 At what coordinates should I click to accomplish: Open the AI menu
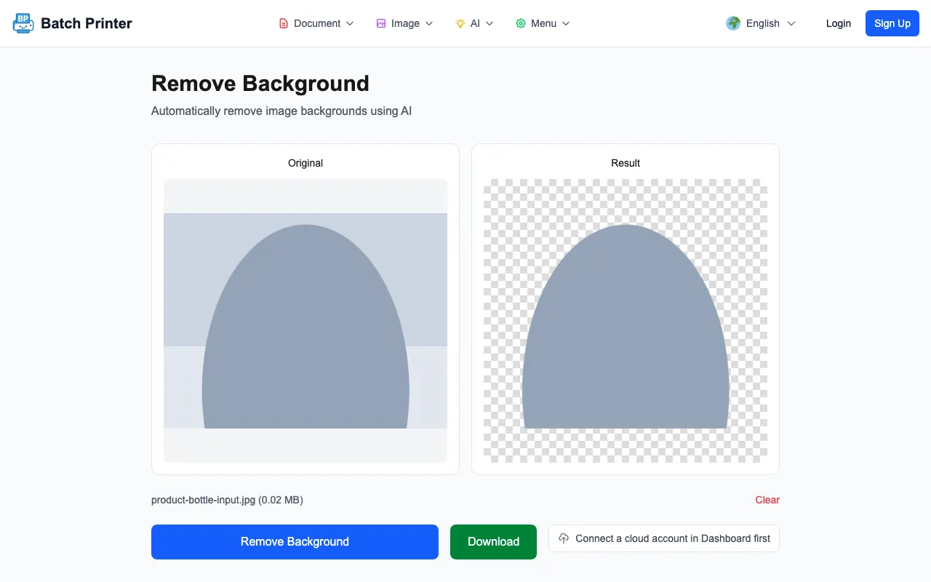pyautogui.click(x=474, y=23)
